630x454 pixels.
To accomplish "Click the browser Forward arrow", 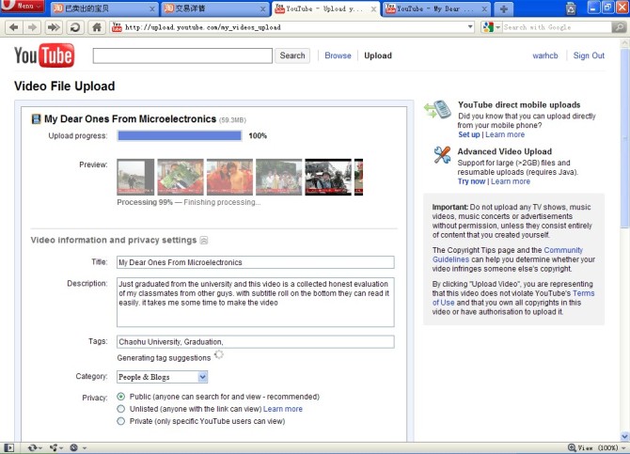I will pos(32,27).
